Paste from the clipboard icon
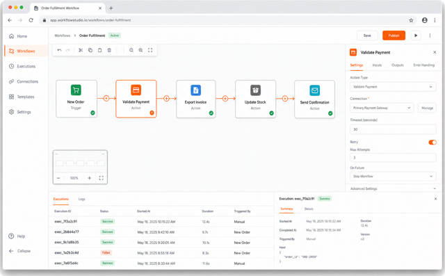445x276 pixels. click(99, 50)
